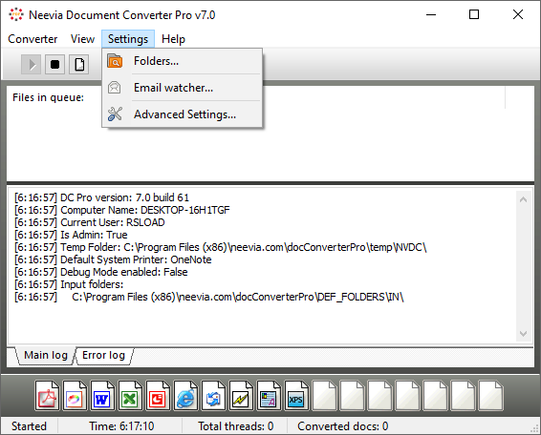Click the Publisher-style document icon
The height and width of the screenshot is (435, 541).
pyautogui.click(x=269, y=395)
